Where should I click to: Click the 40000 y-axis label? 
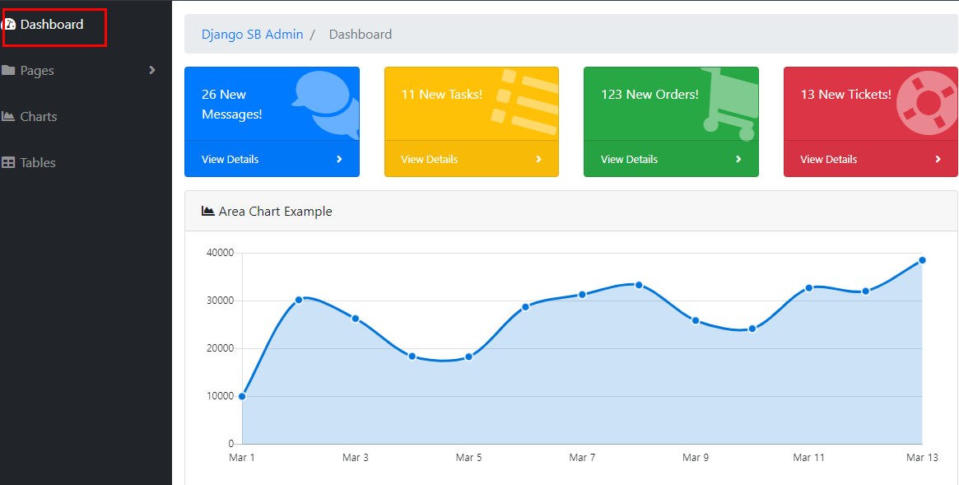pos(220,253)
